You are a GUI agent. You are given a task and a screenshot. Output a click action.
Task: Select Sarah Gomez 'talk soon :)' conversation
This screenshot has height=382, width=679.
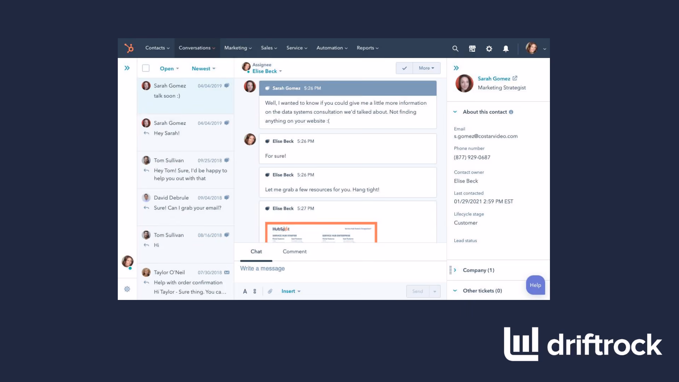pyautogui.click(x=186, y=96)
